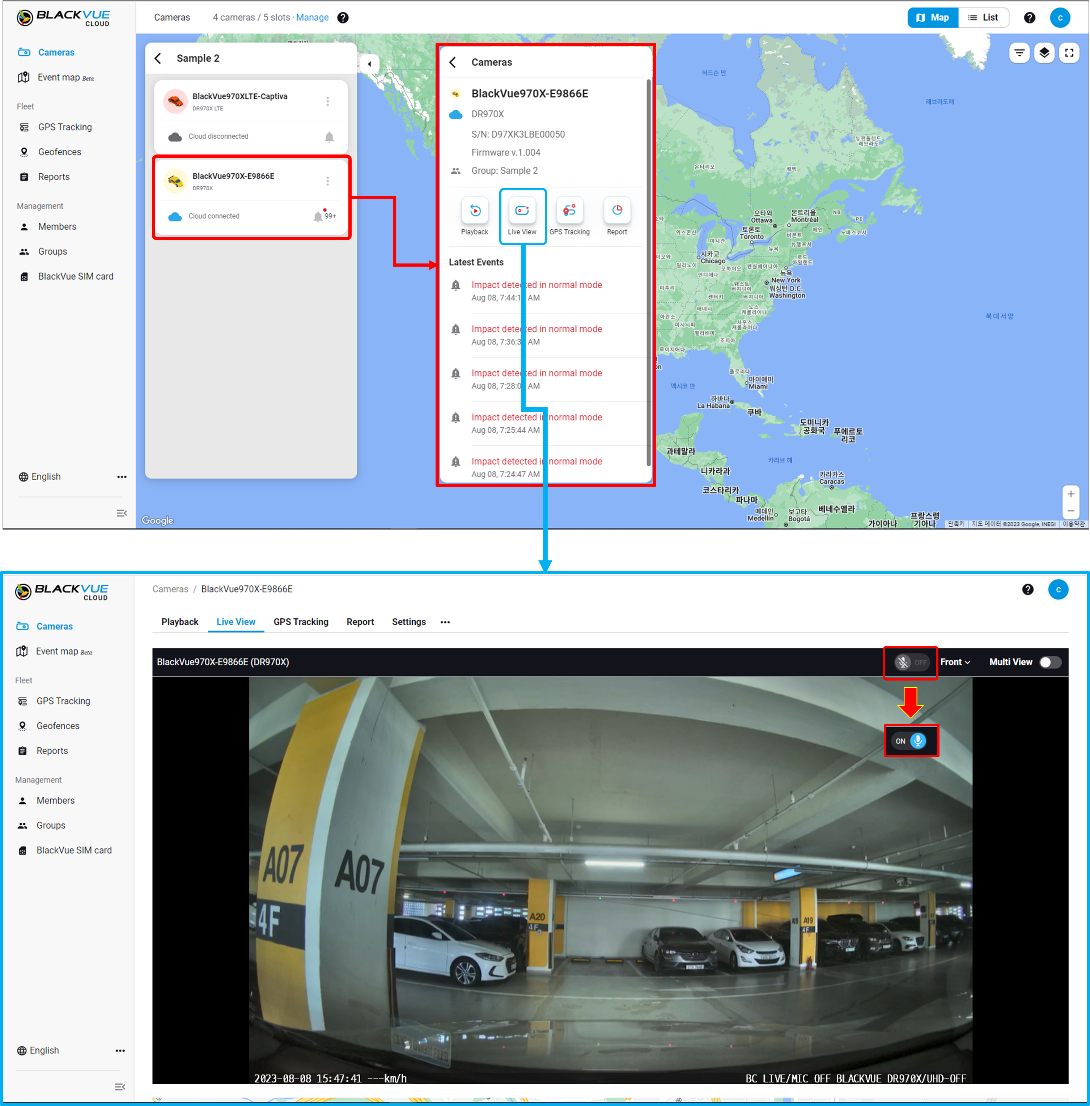Go back from the Sample 2 group list
This screenshot has width=1090, height=1106.
point(158,58)
